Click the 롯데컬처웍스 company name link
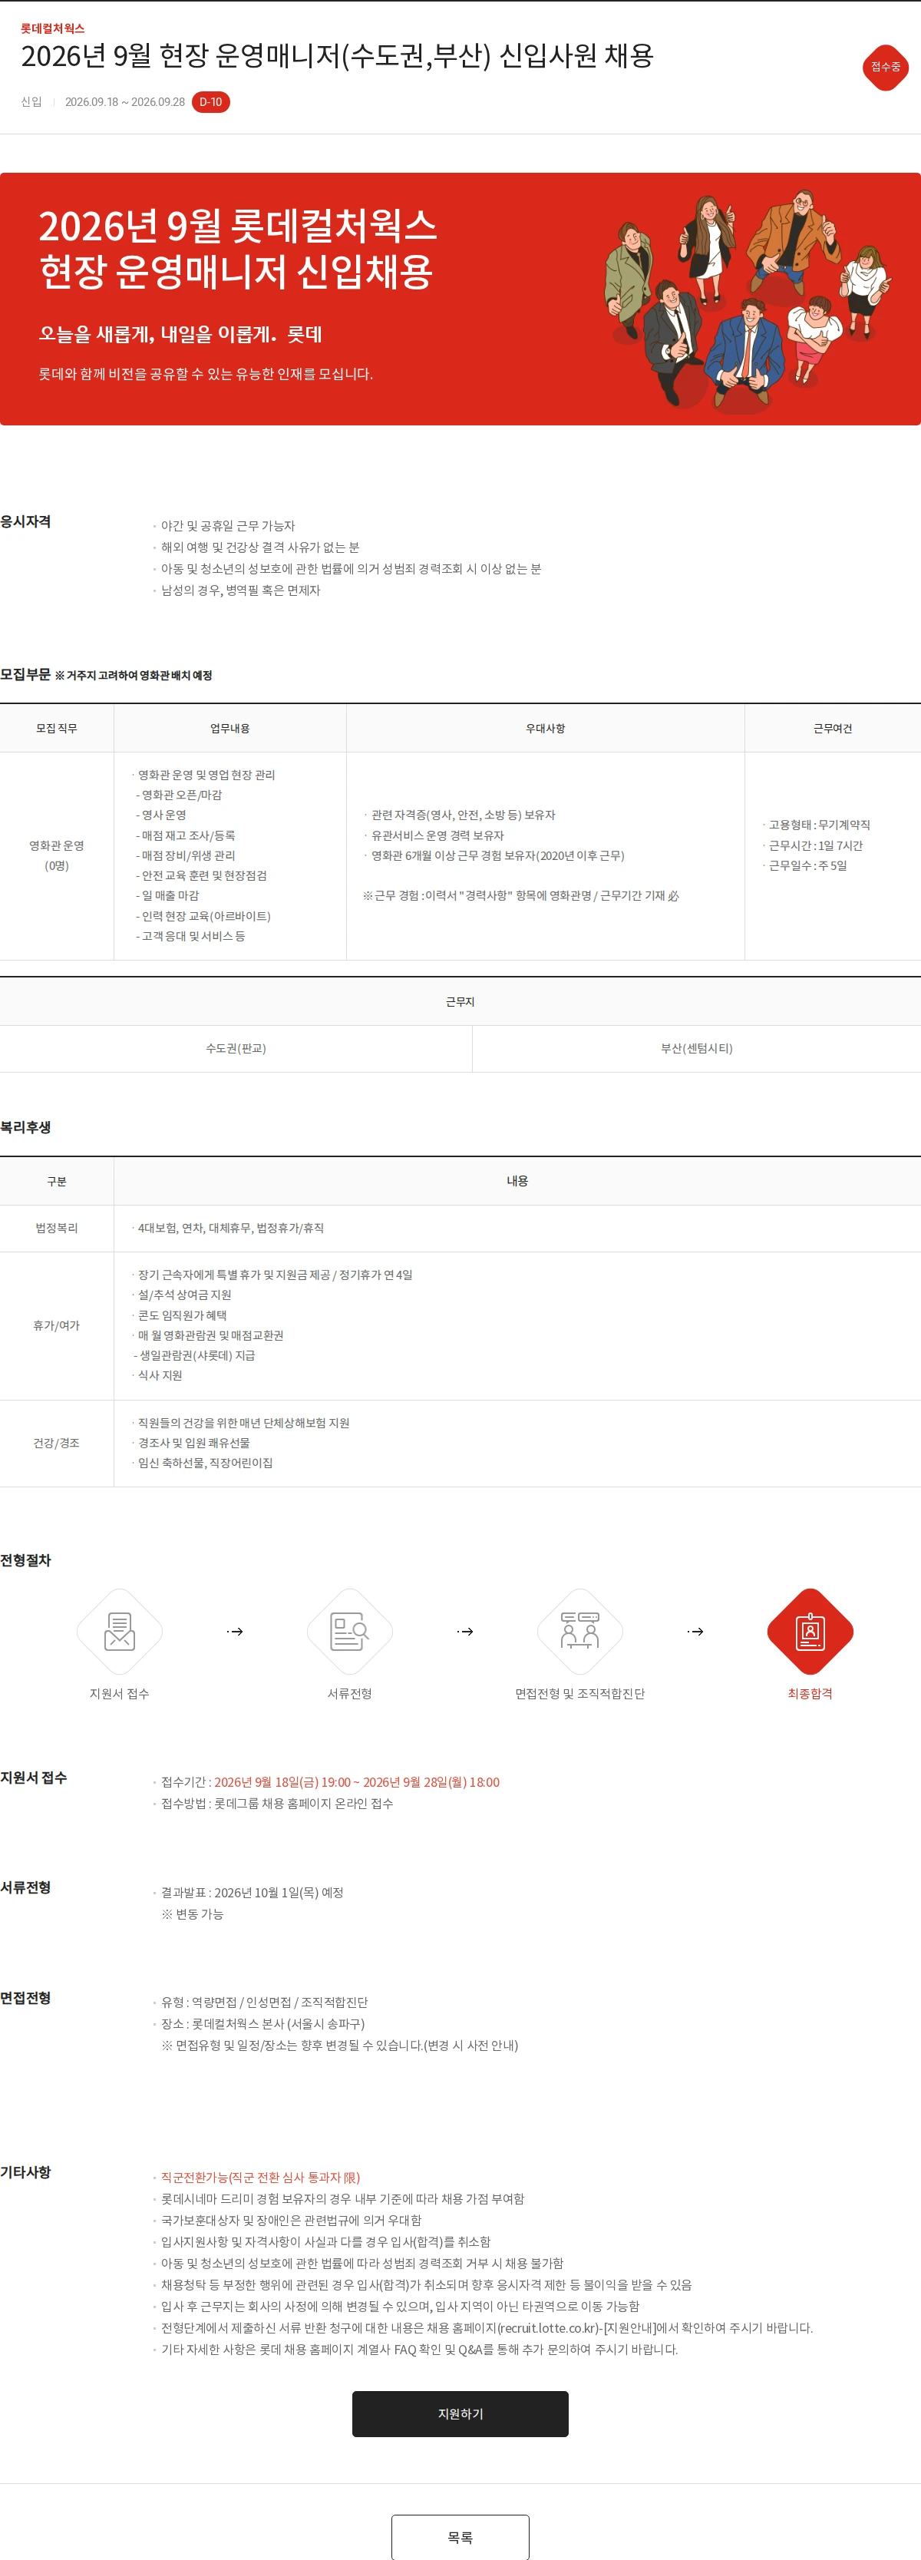Viewport: 921px width, 2560px height. coord(53,29)
